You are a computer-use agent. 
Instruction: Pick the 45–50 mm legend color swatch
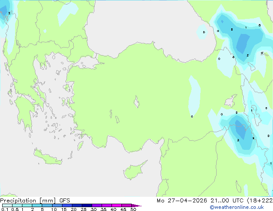pyautogui.click(x=127, y=205)
